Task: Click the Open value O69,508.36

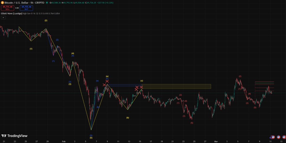Action: 55,3
